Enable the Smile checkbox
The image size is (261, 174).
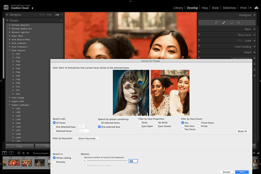pos(140,122)
